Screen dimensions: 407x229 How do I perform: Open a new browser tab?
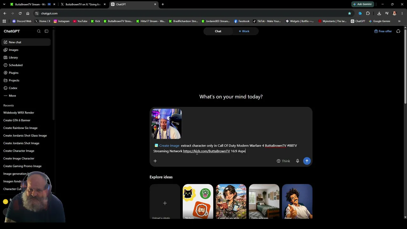coord(163,4)
